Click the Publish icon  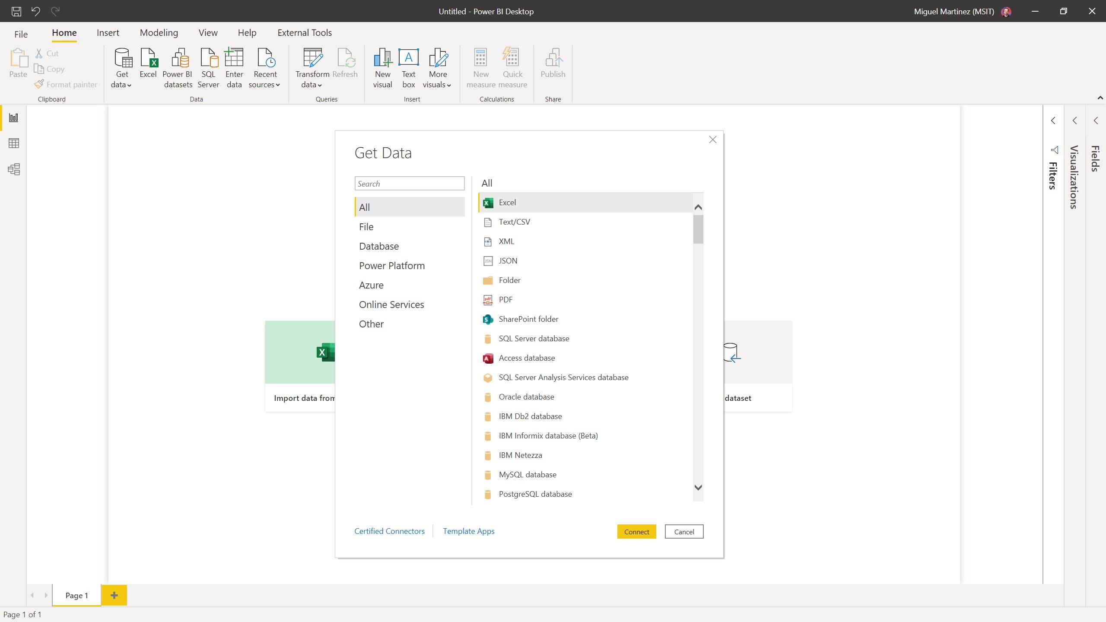pyautogui.click(x=553, y=67)
